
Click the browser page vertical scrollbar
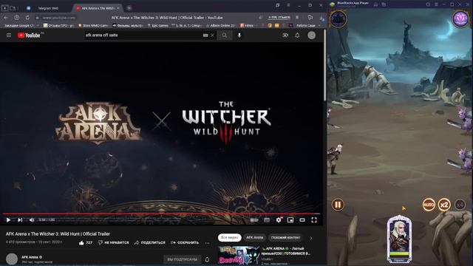(325, 65)
